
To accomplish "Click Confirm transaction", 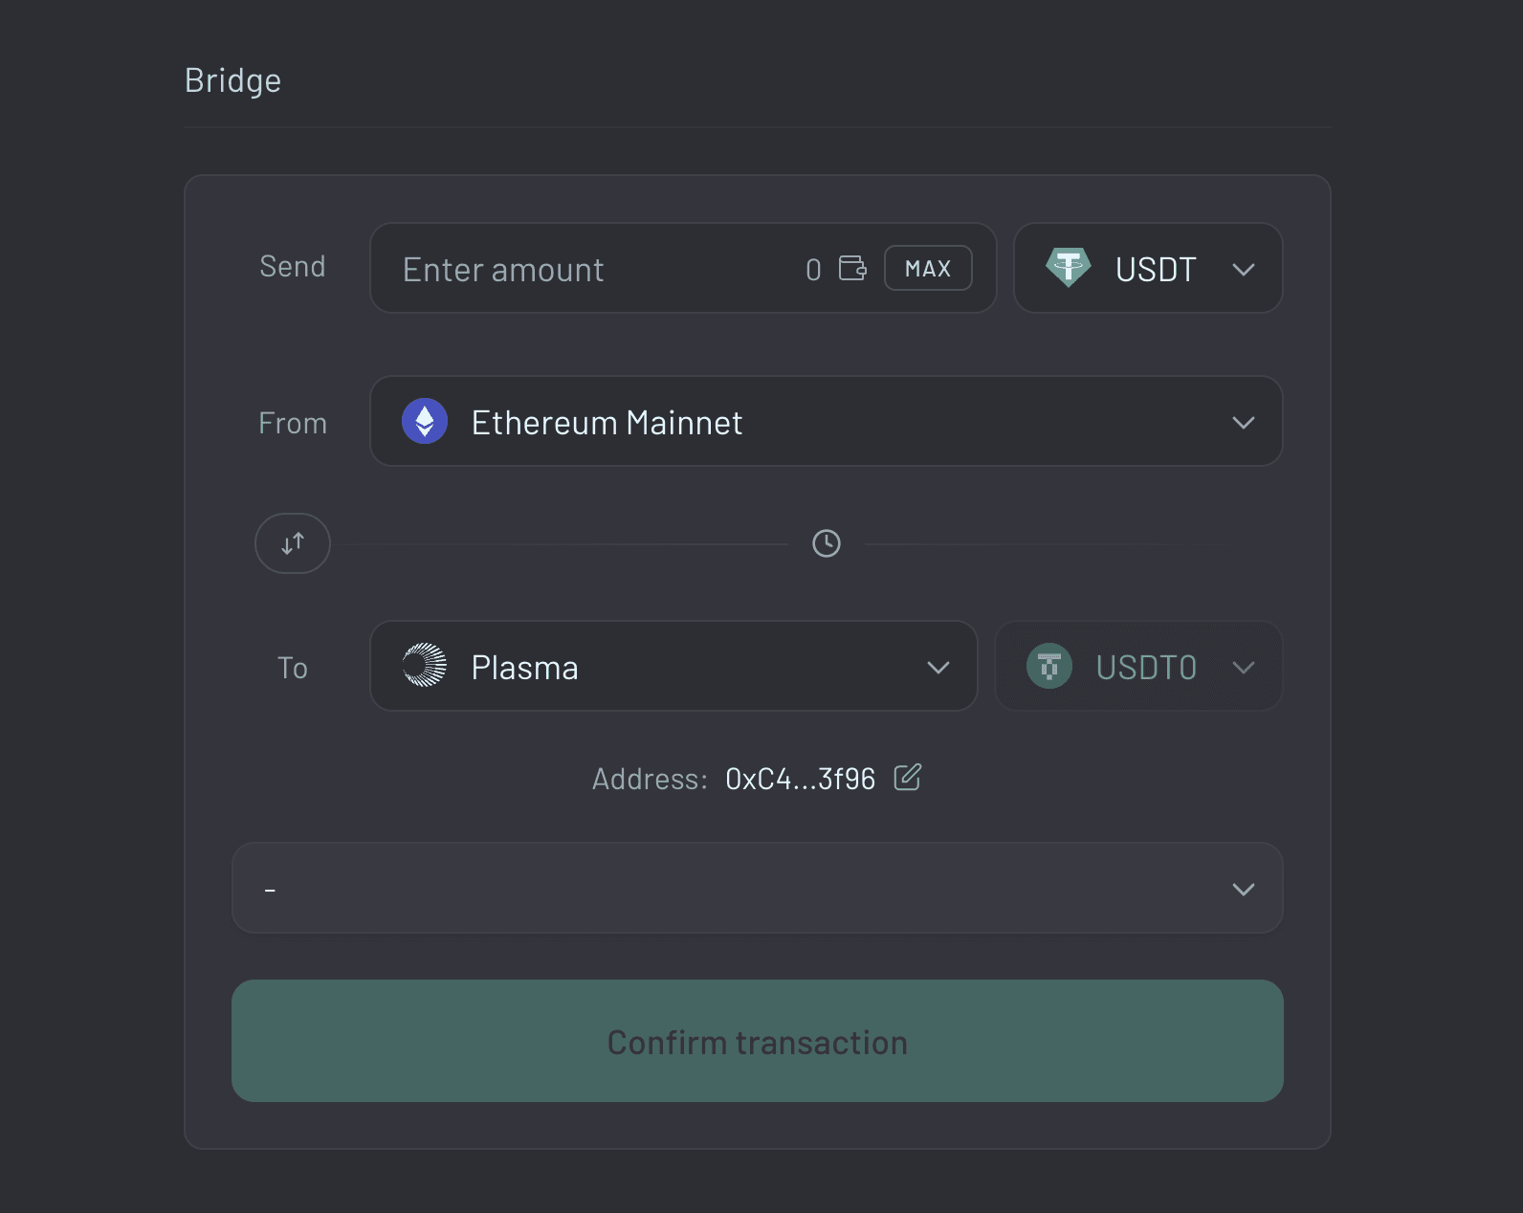I will [756, 1042].
